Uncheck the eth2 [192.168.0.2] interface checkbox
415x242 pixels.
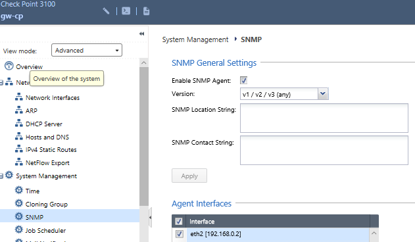[179, 234]
